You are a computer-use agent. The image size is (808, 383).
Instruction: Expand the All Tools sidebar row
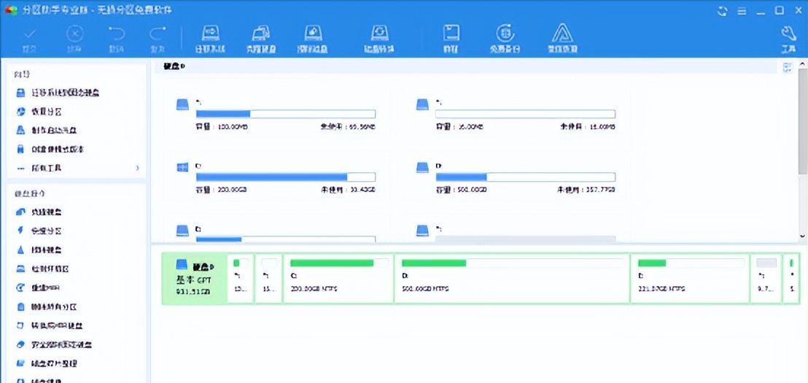pos(77,168)
